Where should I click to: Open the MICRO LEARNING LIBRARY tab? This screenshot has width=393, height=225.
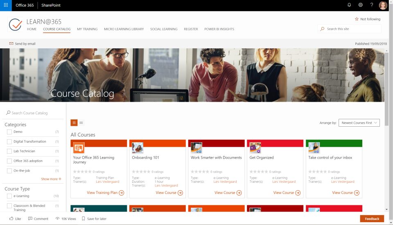(124, 29)
